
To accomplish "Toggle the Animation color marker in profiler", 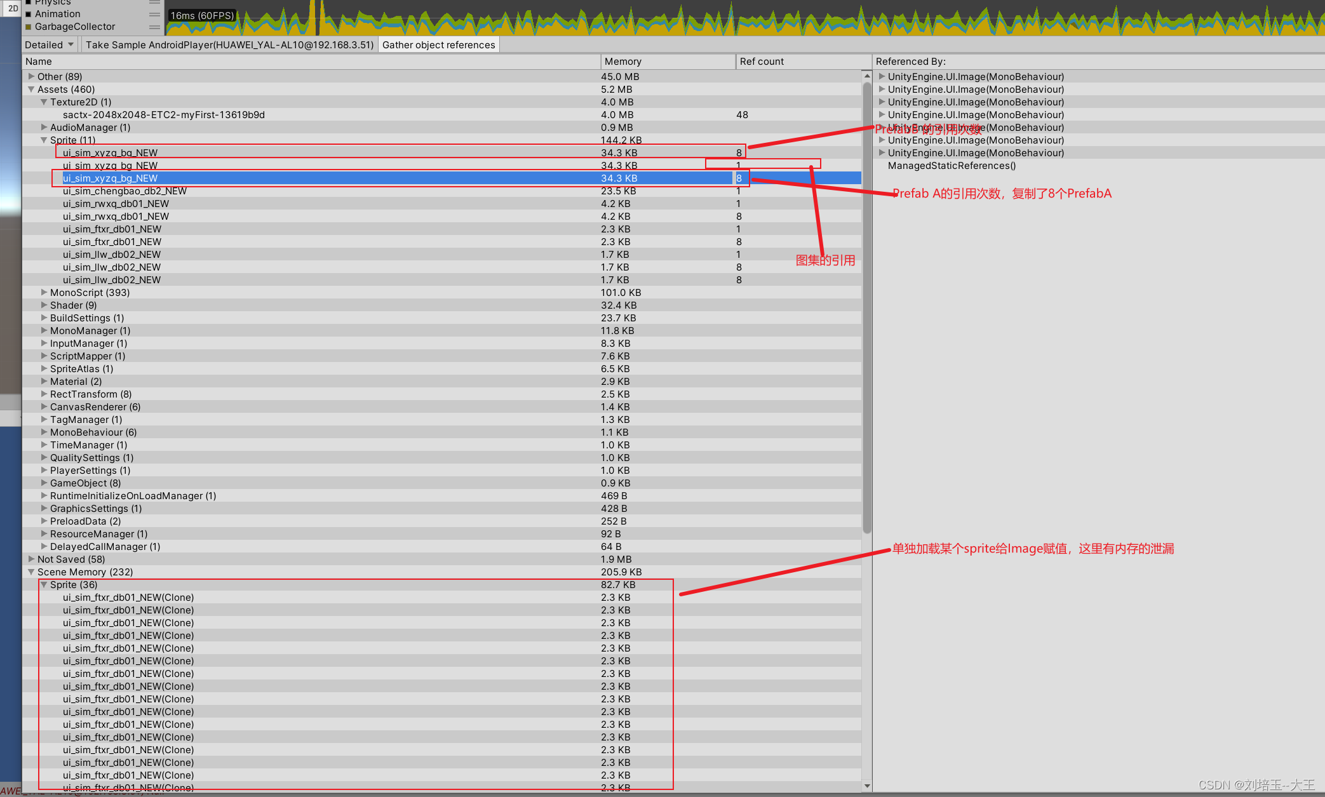I will (28, 14).
